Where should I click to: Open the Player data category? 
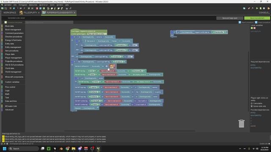10,54
